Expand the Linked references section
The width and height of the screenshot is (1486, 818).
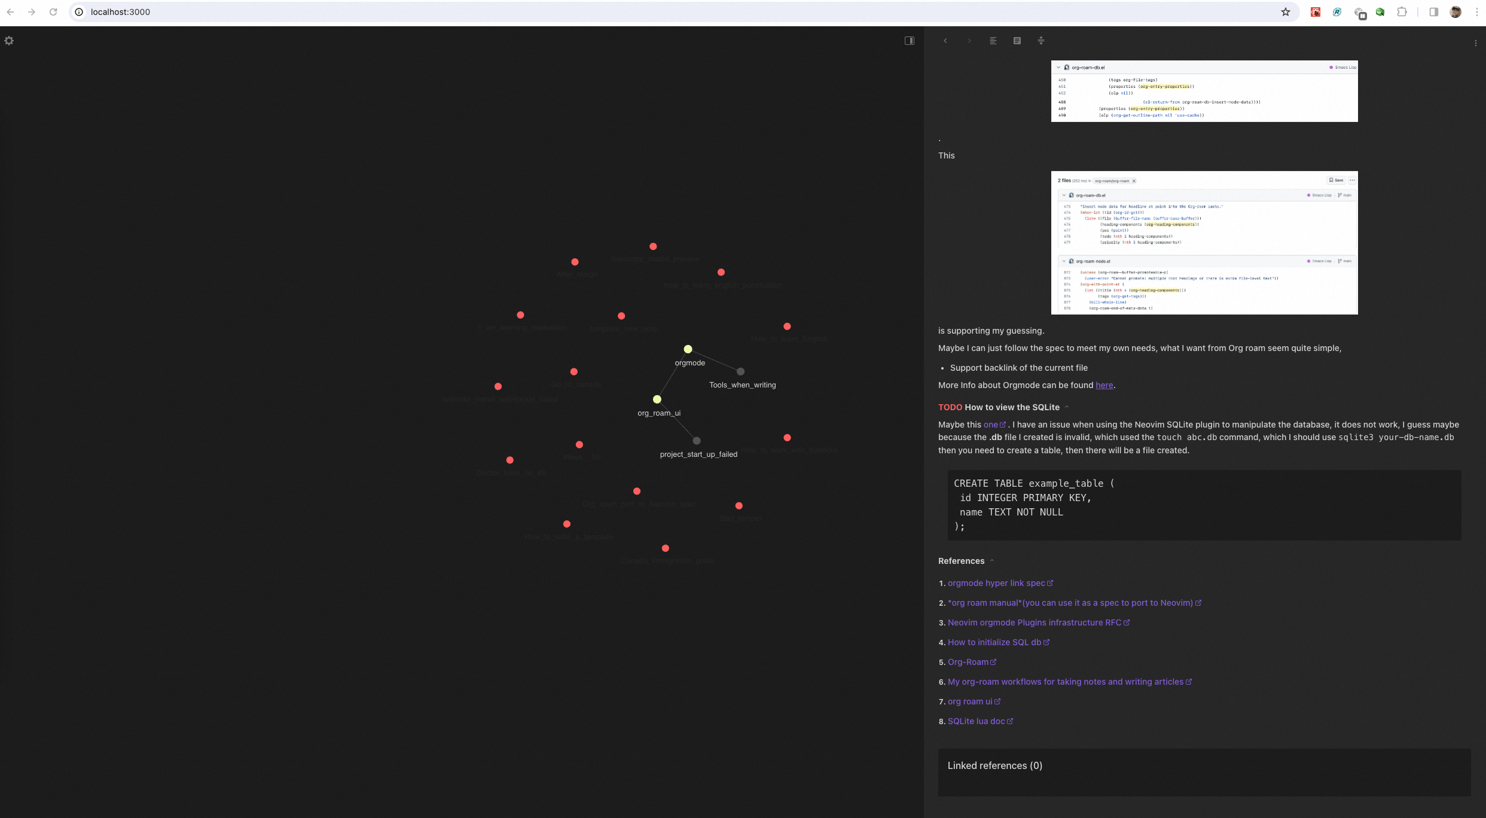(x=994, y=765)
